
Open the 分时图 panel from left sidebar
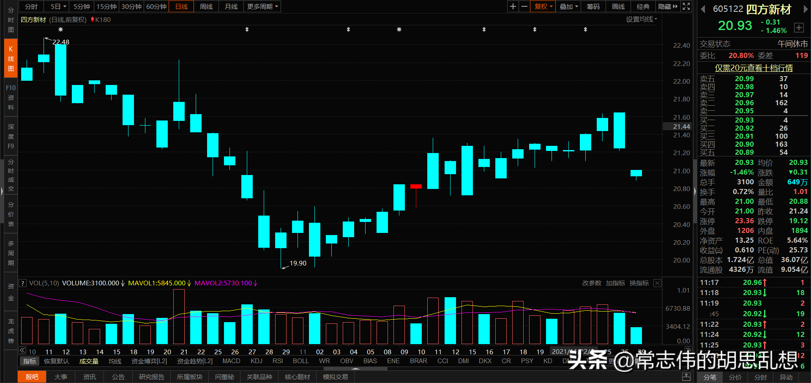click(11, 20)
